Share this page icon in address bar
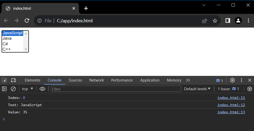254x131 pixels. coord(204,21)
